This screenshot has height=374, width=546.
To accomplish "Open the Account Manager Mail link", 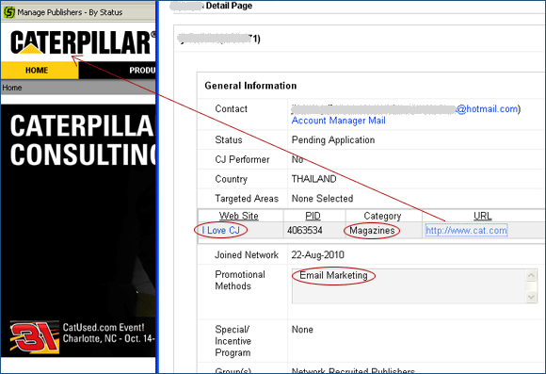I will tap(338, 121).
